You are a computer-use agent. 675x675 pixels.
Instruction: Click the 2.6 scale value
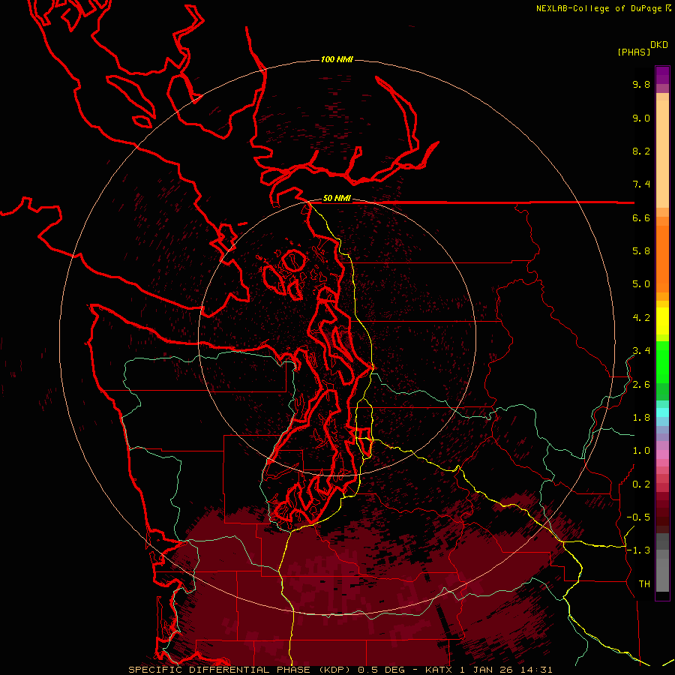(641, 385)
